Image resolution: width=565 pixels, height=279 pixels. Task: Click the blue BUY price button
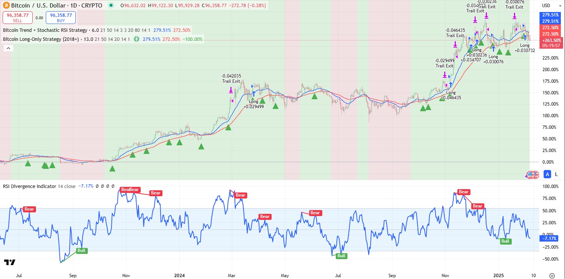[61, 18]
